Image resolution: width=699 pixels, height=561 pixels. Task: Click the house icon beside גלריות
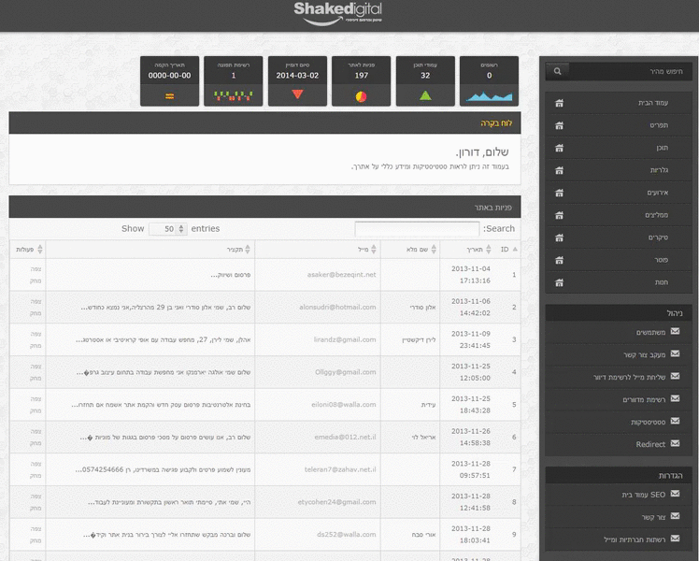(559, 170)
